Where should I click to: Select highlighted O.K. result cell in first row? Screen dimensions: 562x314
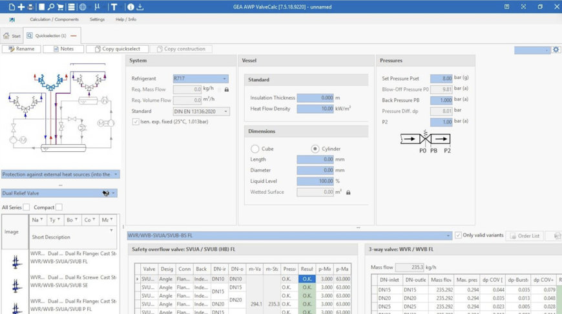click(307, 279)
